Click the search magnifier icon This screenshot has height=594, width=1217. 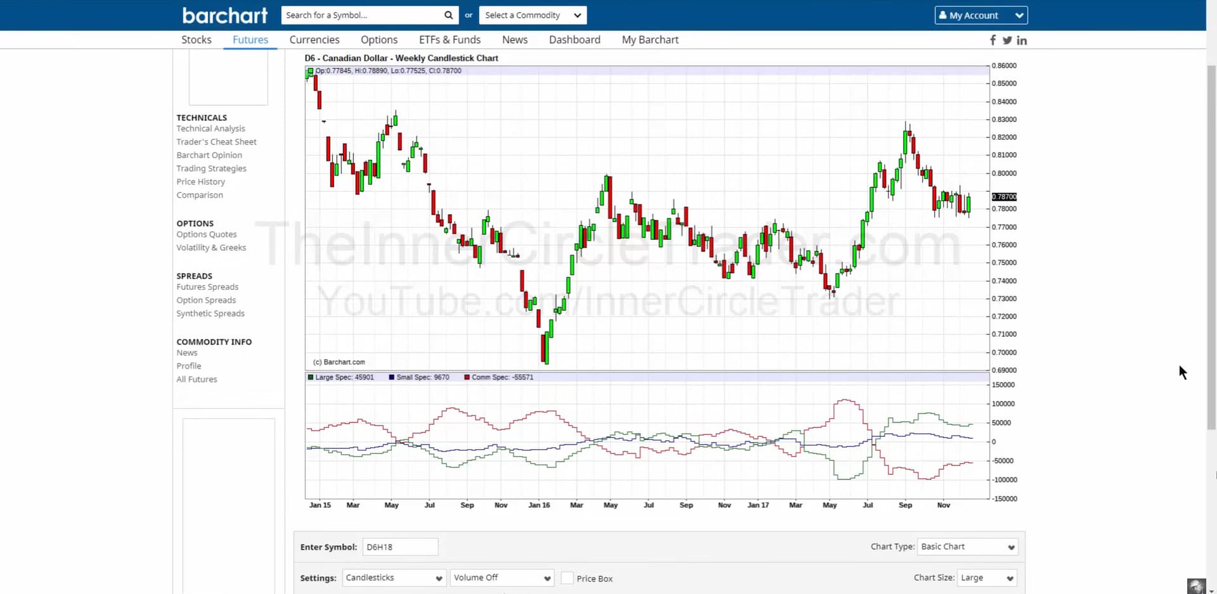pos(448,15)
